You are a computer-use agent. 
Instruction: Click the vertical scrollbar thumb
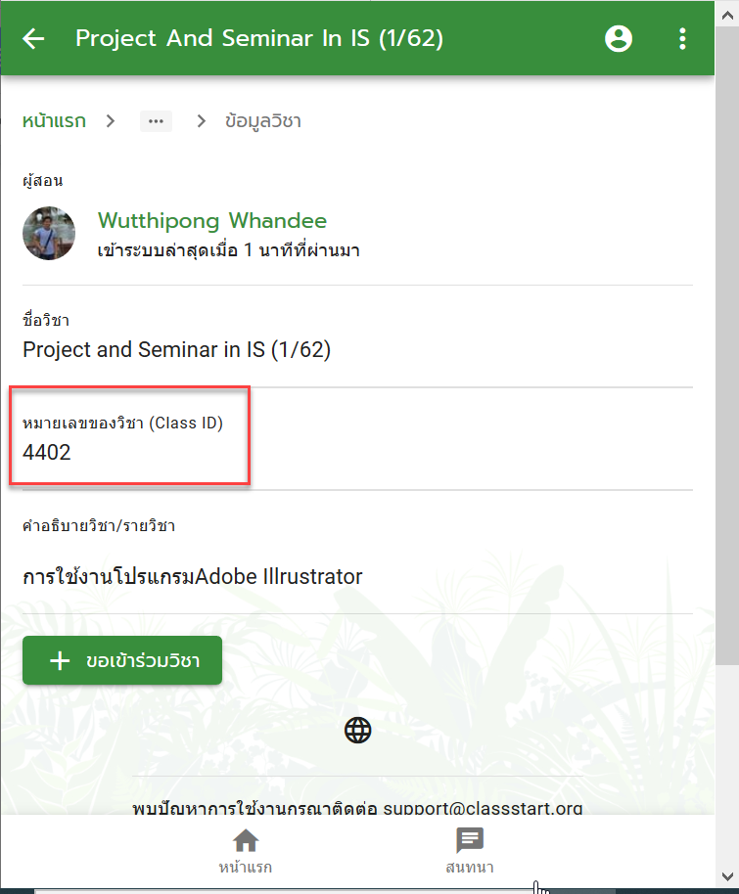click(727, 345)
